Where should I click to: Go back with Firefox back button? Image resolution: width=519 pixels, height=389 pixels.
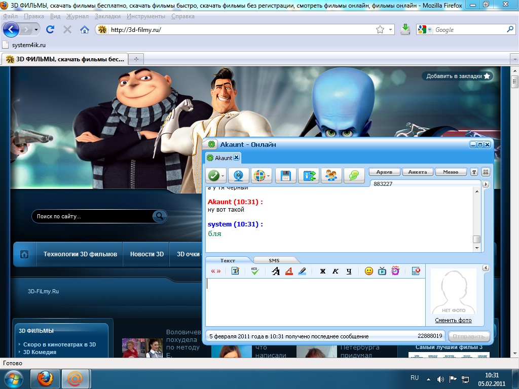tap(11, 29)
